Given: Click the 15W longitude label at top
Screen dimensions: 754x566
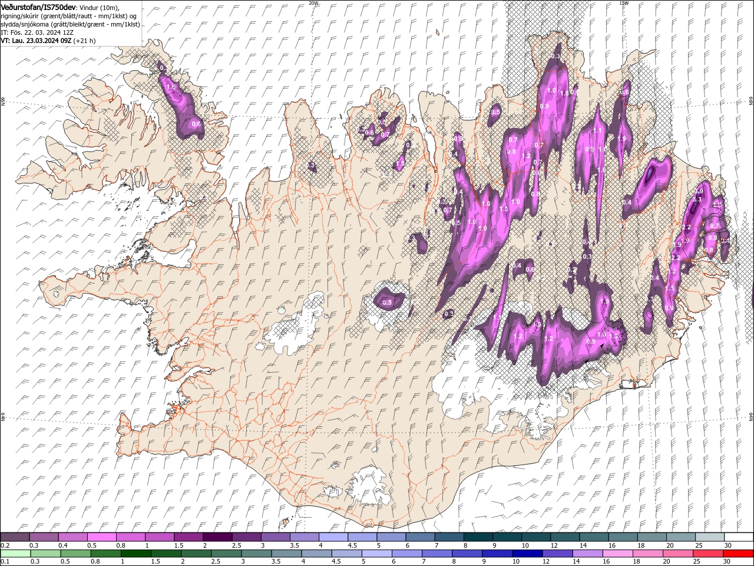Looking at the screenshot, I should [624, 3].
